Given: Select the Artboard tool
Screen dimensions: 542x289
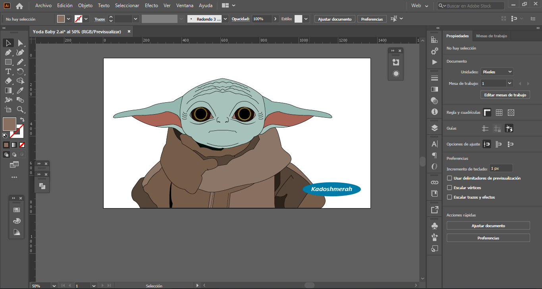Looking at the screenshot, I should pyautogui.click(x=8, y=109).
